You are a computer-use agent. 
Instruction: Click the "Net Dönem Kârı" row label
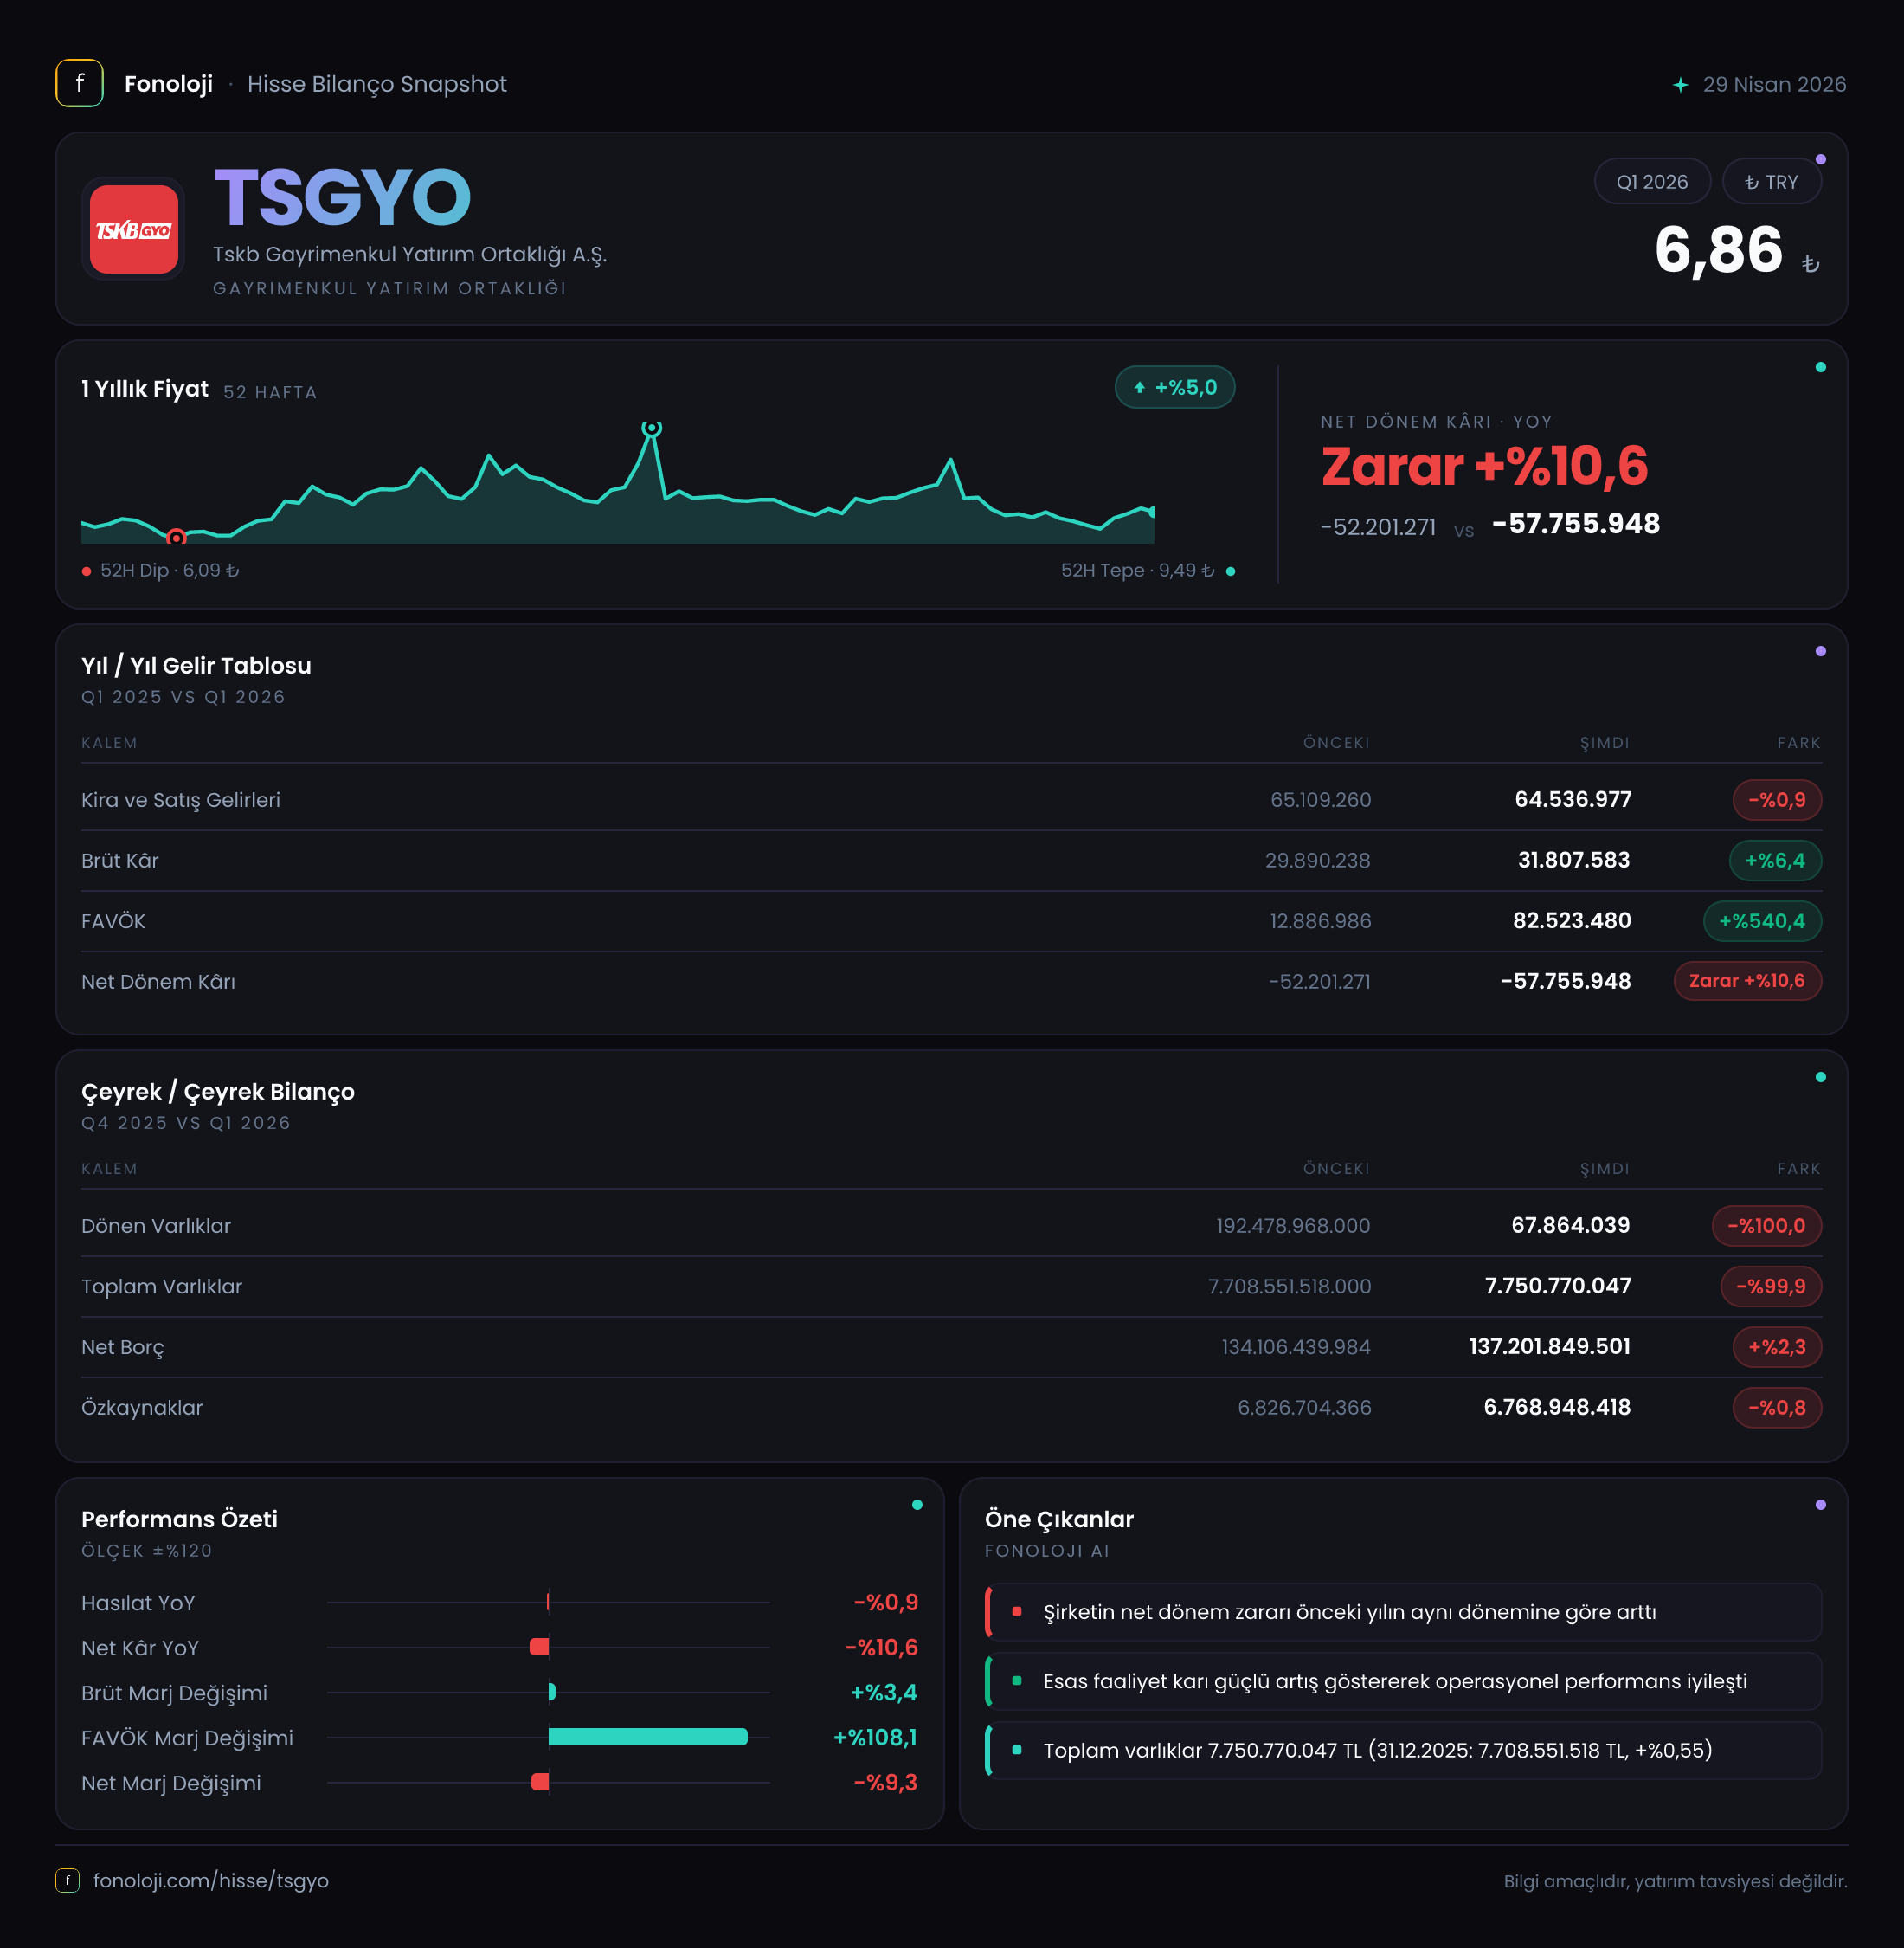point(158,982)
